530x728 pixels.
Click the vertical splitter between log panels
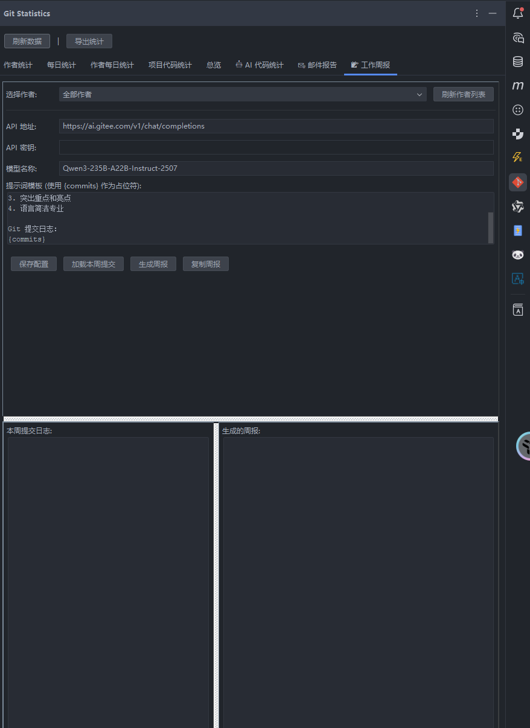216,575
